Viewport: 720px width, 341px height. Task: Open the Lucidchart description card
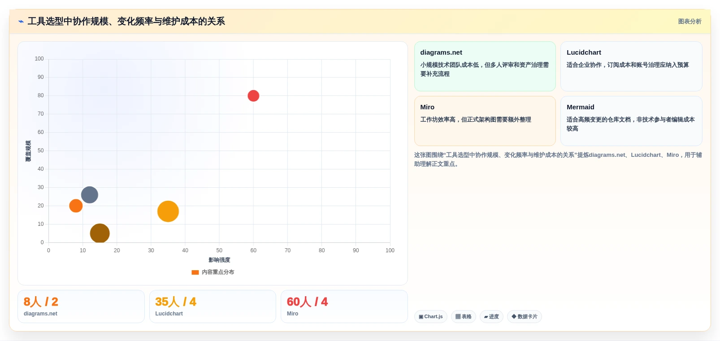[631, 66]
